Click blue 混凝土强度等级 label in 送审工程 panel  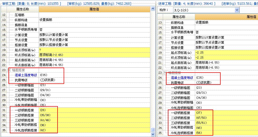(x=182, y=78)
